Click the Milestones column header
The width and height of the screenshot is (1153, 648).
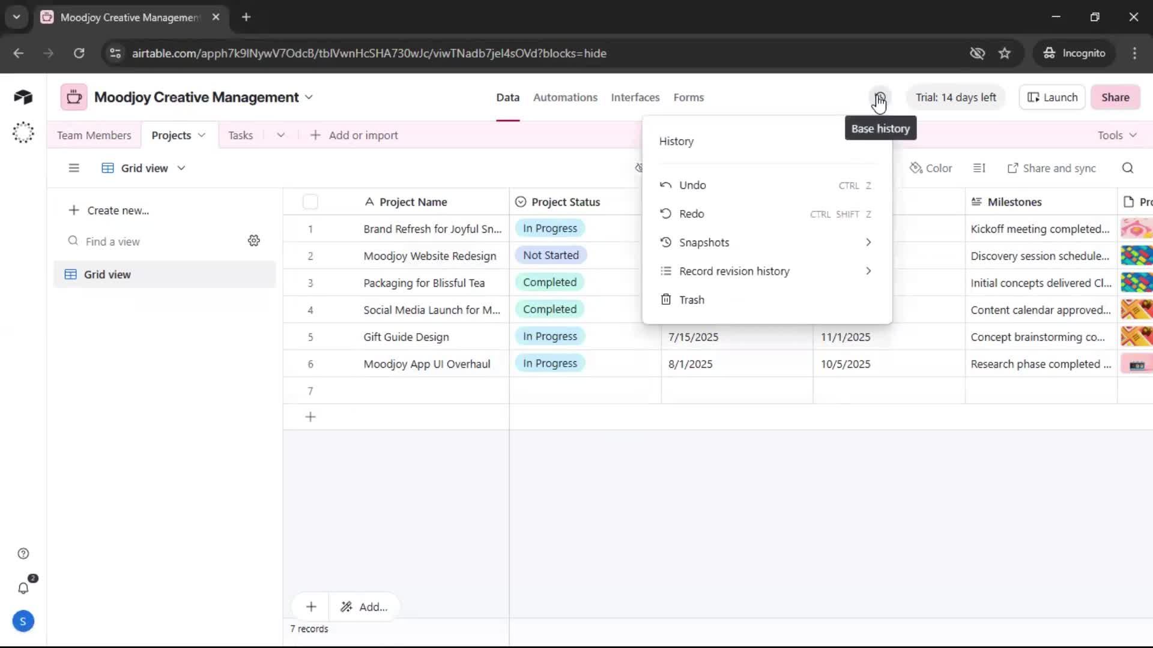(1041, 202)
